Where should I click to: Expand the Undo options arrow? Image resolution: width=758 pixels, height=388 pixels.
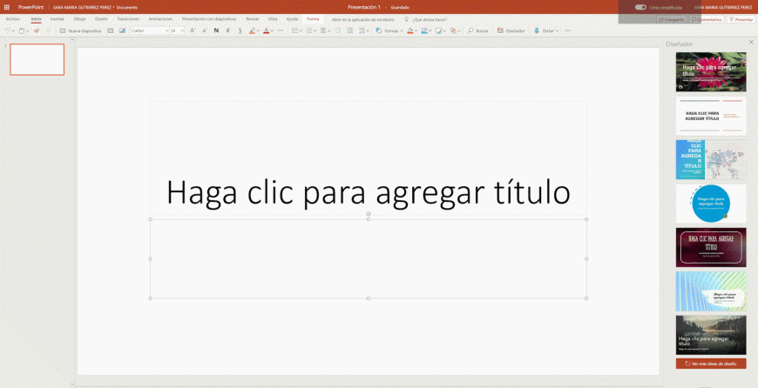[x=13, y=31]
